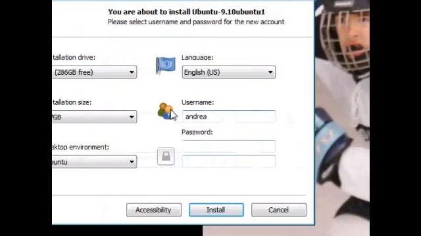
Task: Click the Install button
Action: pyautogui.click(x=216, y=210)
